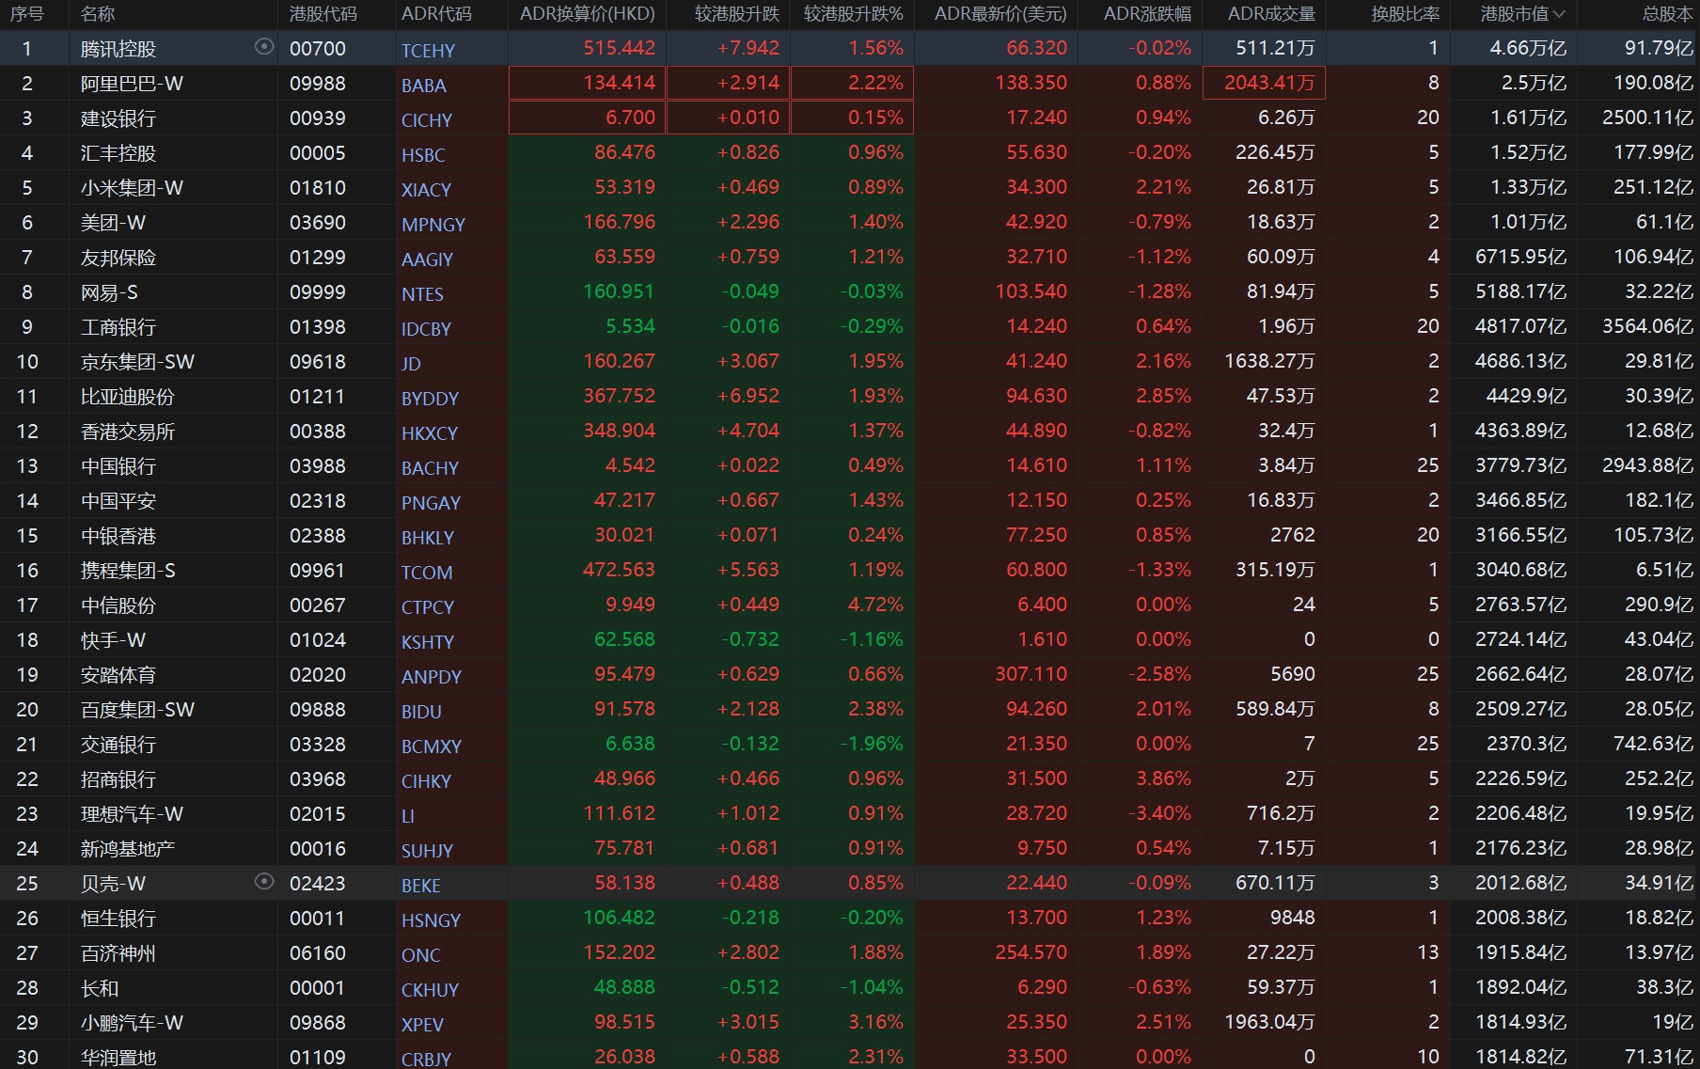
Task: Select the 安踏体育 stock name
Action: [118, 675]
